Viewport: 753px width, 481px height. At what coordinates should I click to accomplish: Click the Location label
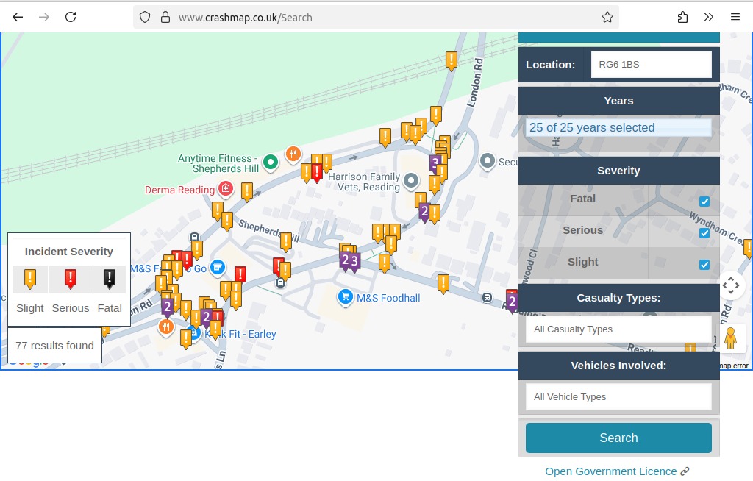pos(550,65)
